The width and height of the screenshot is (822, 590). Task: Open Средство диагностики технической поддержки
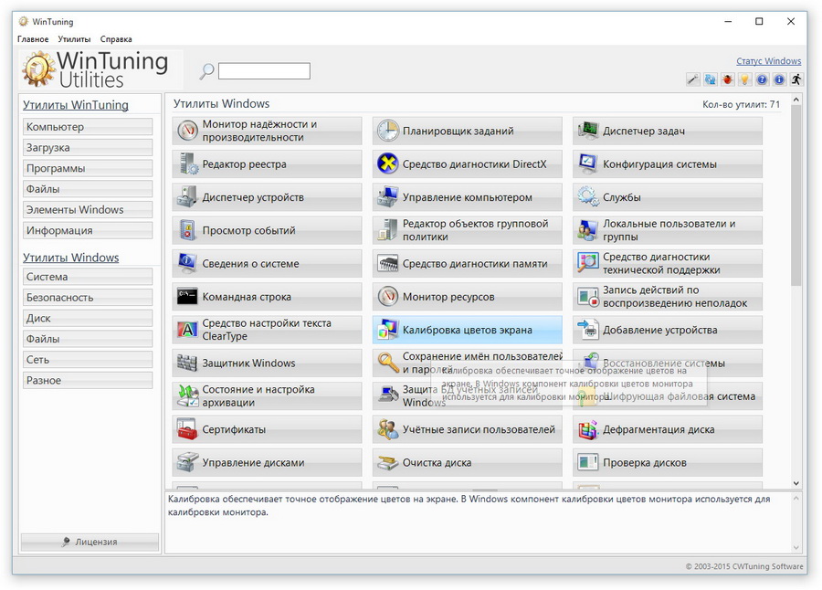point(668,263)
